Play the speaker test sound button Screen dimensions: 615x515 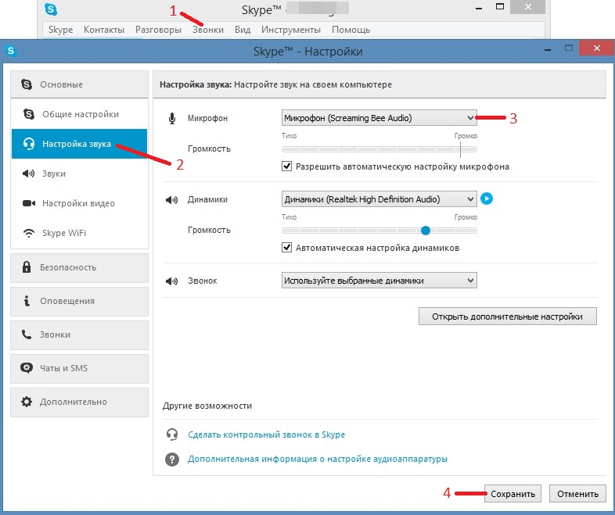(487, 198)
